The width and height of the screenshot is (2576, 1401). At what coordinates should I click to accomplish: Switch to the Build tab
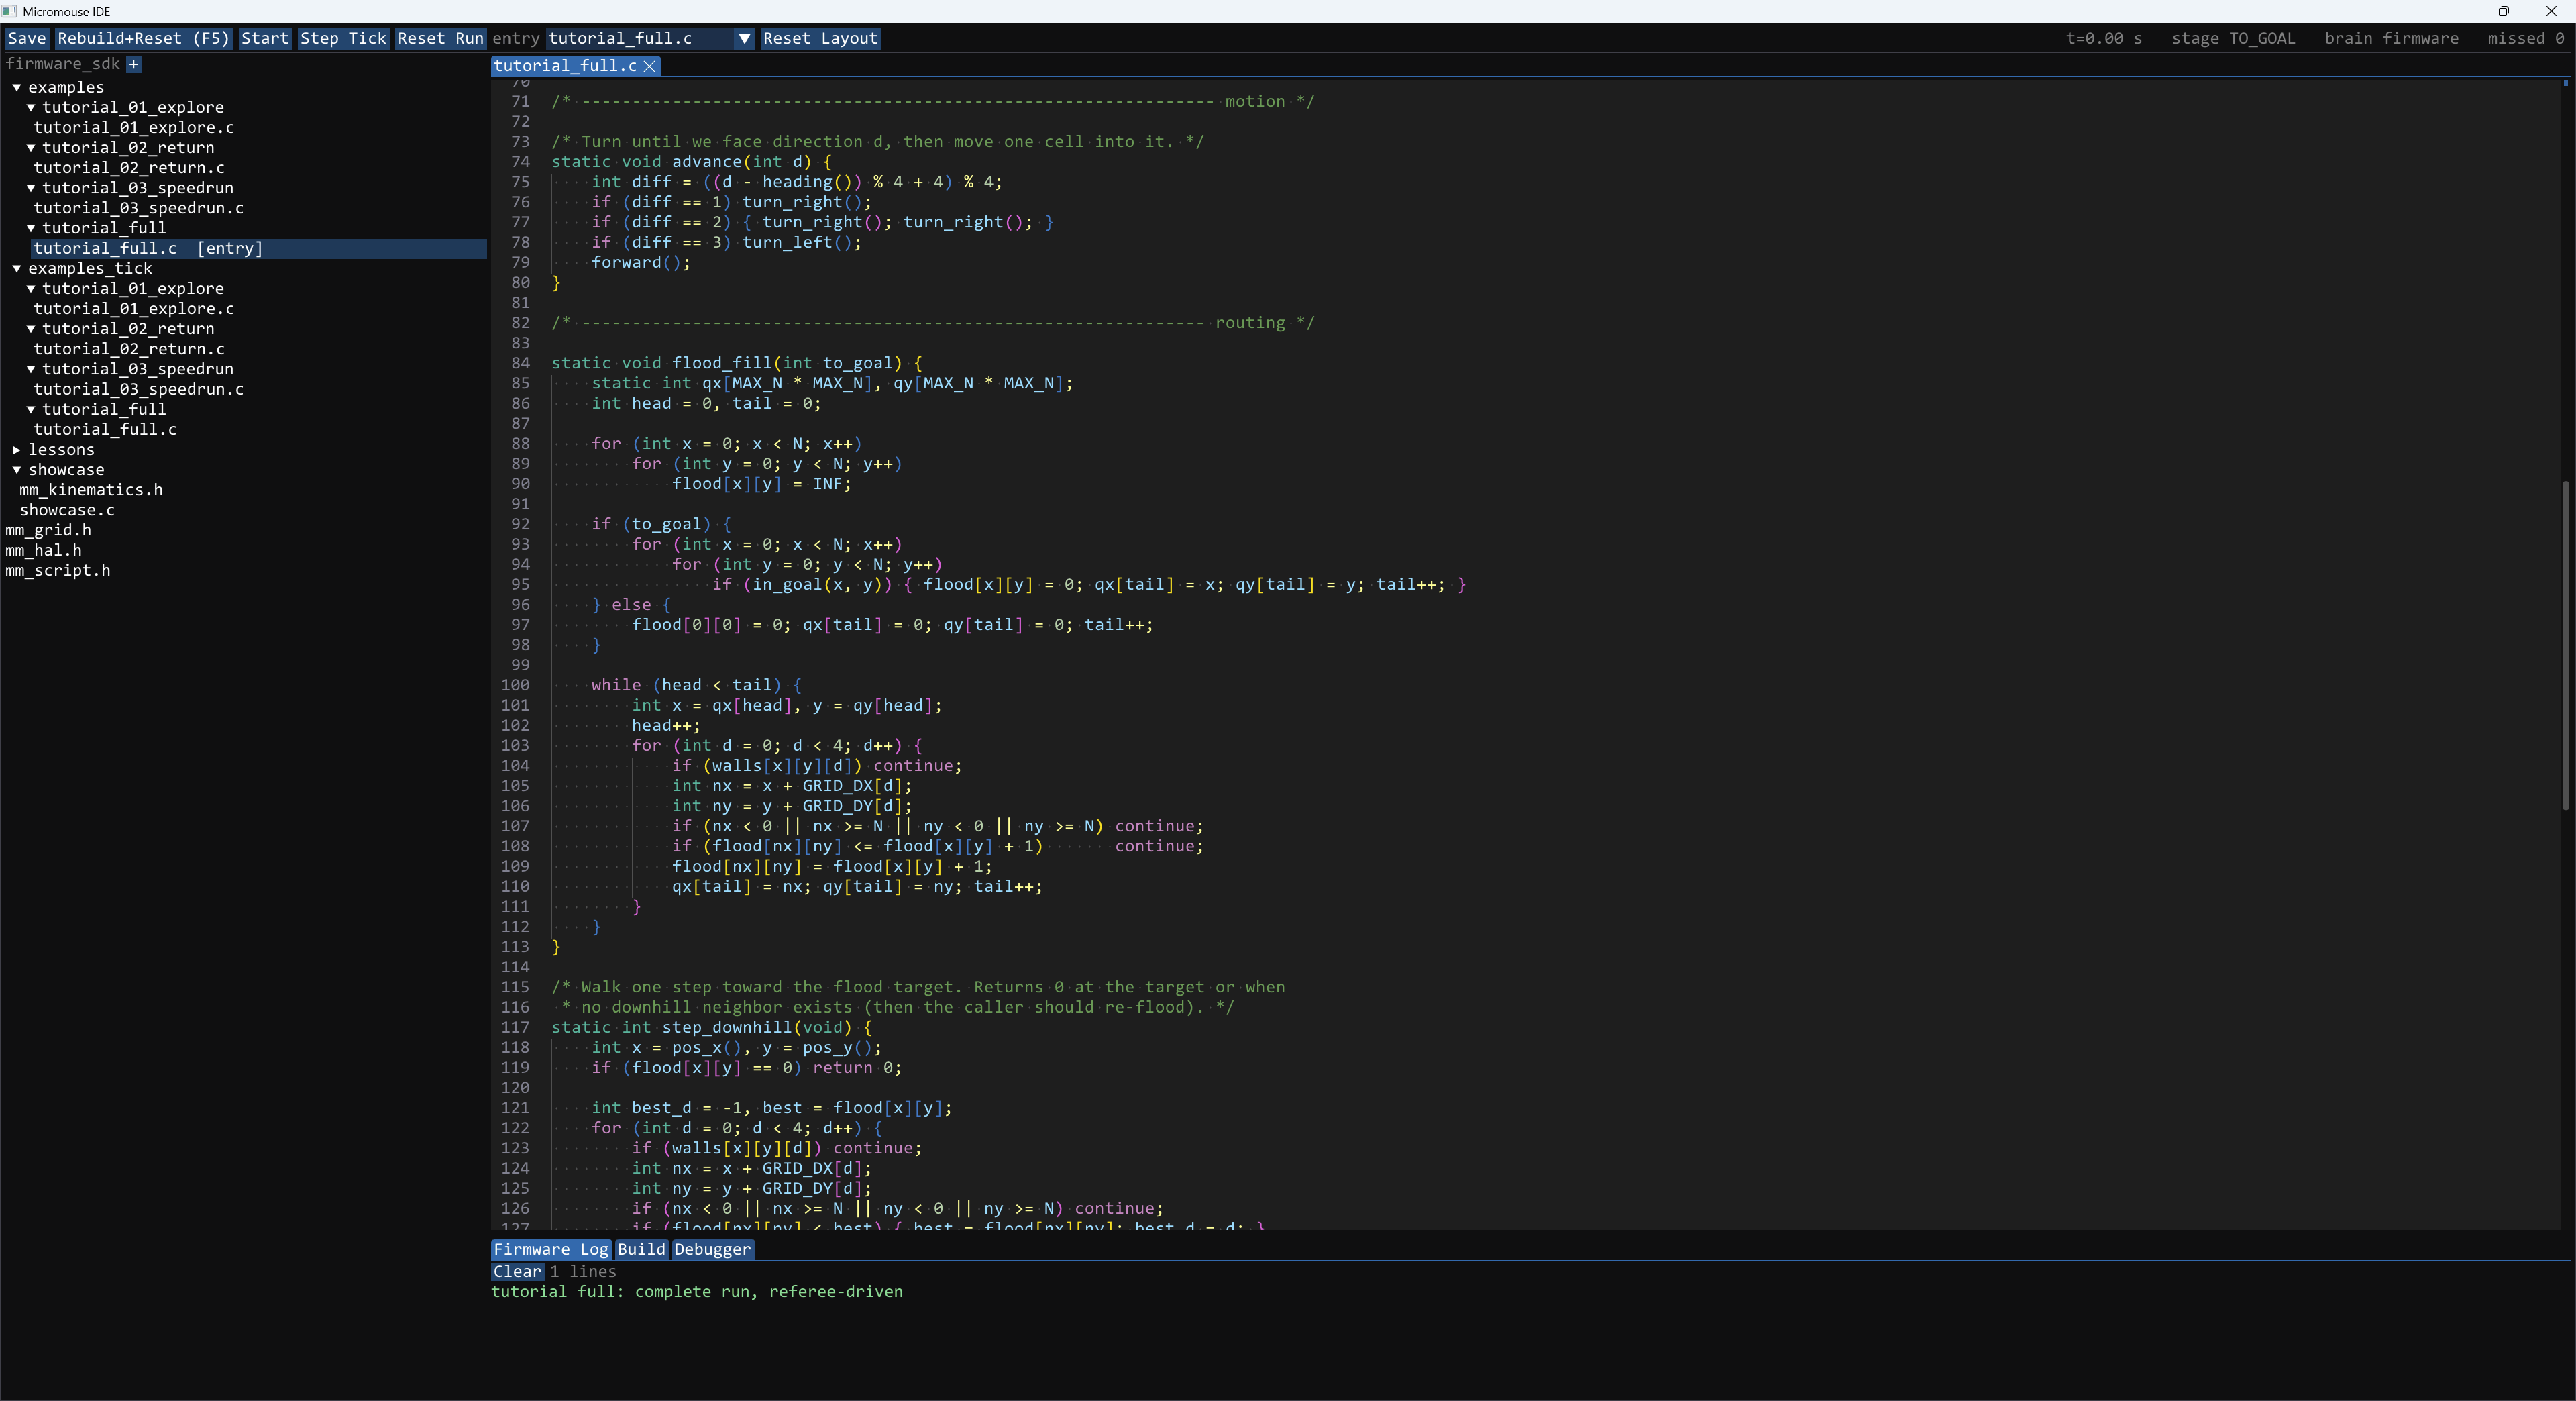coord(641,1249)
